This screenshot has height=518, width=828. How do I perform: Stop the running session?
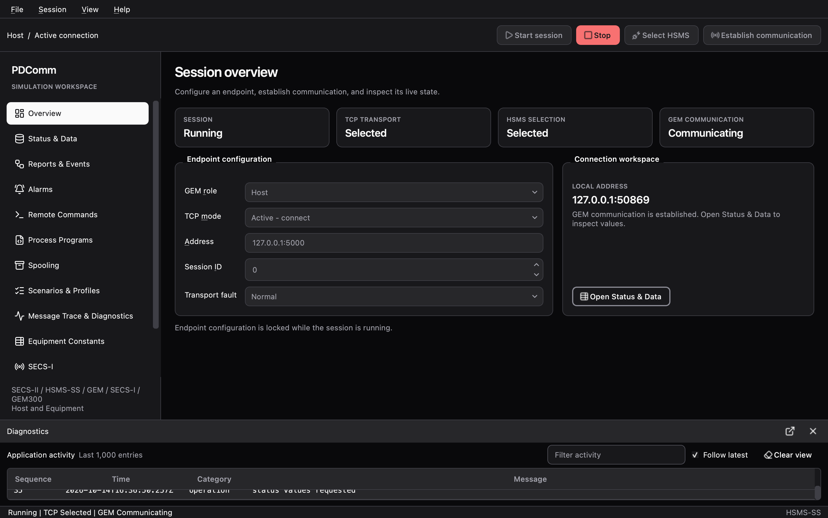point(598,35)
